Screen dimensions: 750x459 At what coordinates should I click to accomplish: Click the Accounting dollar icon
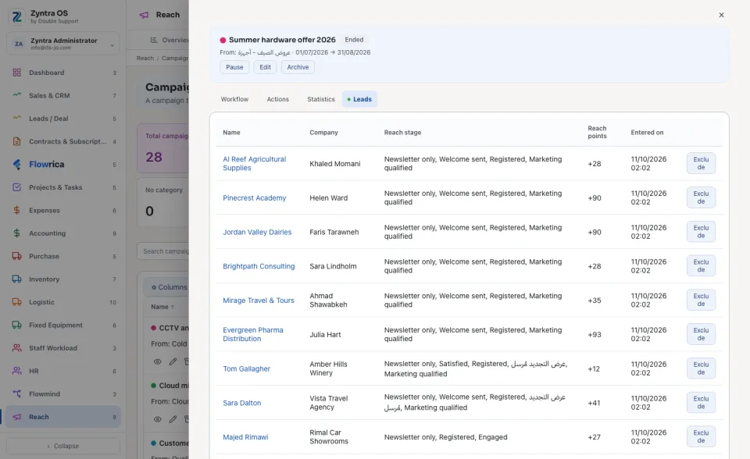click(x=16, y=233)
